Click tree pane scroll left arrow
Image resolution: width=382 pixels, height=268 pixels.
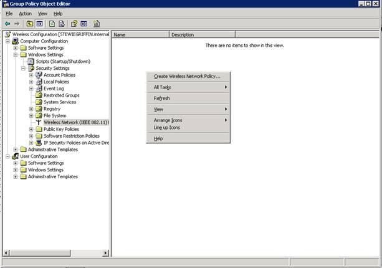6,253
